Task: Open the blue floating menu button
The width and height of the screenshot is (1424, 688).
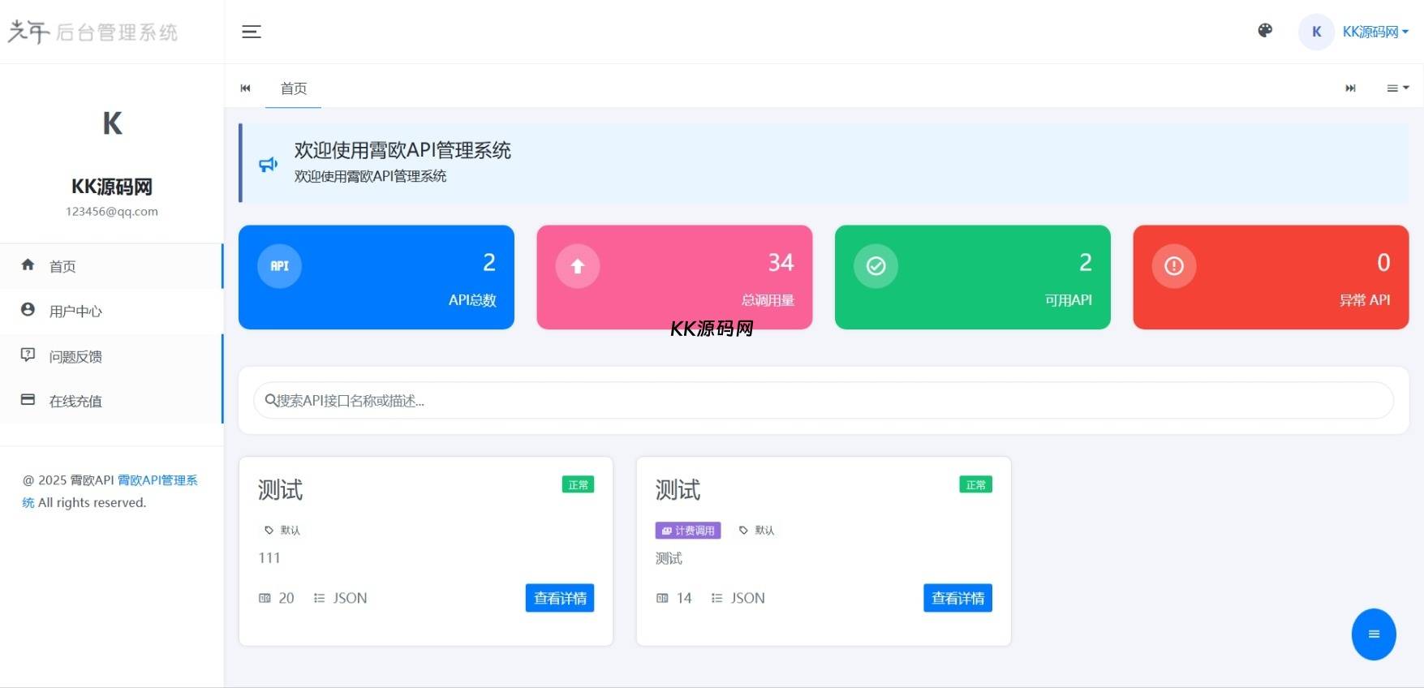Action: (x=1374, y=634)
